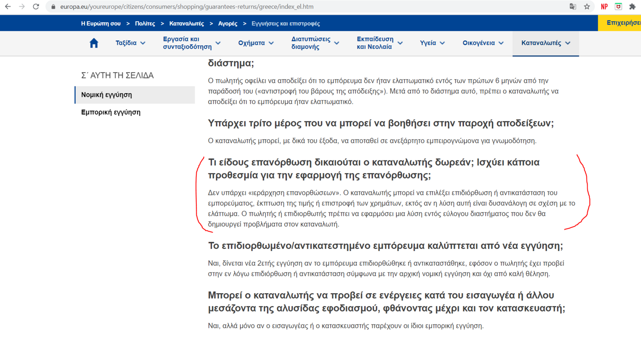Image resolution: width=641 pixels, height=340 pixels.
Task: Open the Extensions puzzle icon
Action: click(x=633, y=6)
